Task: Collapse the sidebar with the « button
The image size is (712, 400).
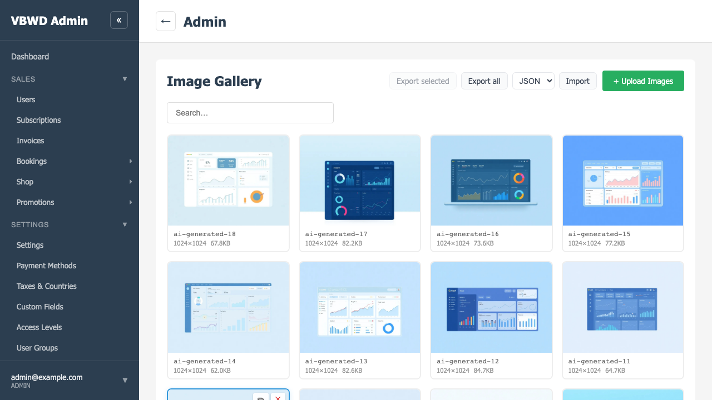Action: click(x=119, y=20)
